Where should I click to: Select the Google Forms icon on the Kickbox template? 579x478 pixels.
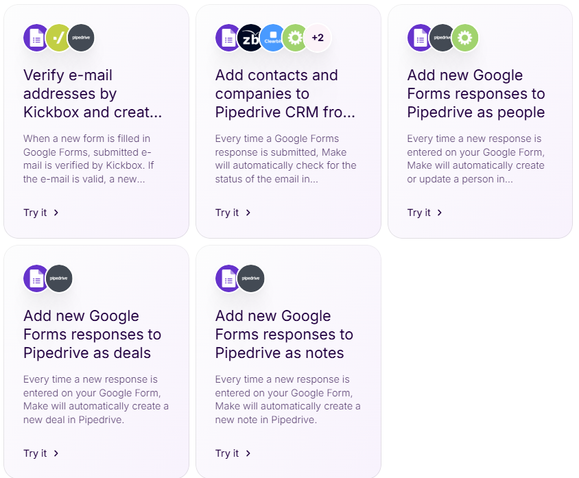(x=36, y=38)
